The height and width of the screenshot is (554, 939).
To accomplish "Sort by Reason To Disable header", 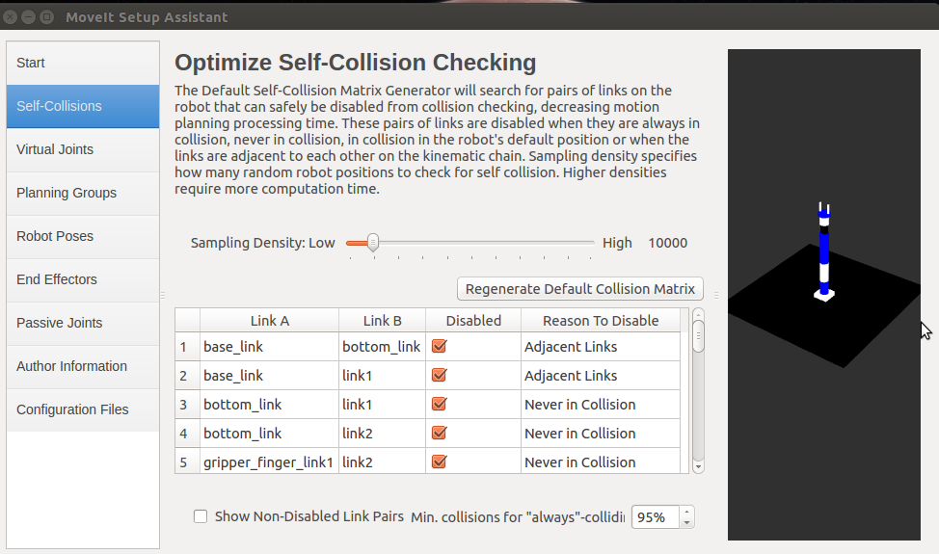I will coord(601,321).
